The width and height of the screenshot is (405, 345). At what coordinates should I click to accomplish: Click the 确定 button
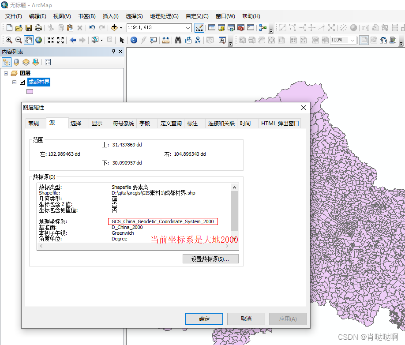tap(204, 319)
